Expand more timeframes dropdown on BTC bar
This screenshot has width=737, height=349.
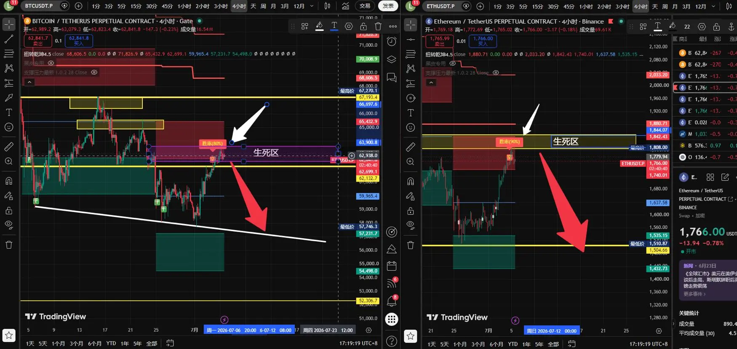(x=312, y=6)
